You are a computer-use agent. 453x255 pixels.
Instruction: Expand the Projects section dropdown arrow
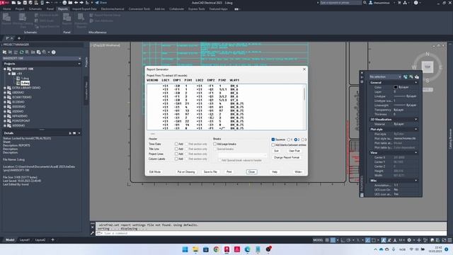[79, 64]
